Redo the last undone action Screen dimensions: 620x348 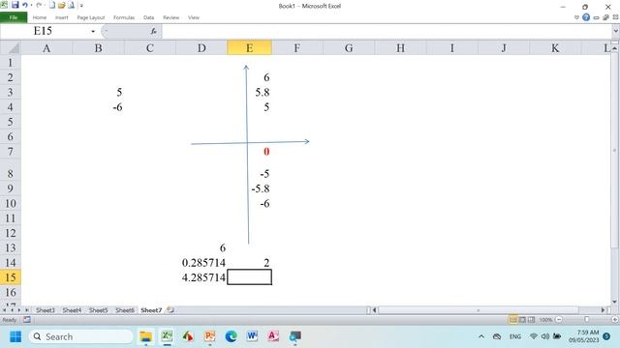pyautogui.click(x=39, y=5)
